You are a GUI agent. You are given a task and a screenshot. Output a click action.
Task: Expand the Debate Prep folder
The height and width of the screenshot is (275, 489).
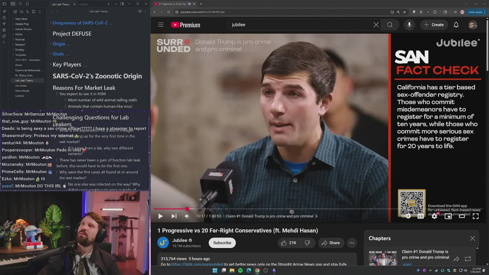pyautogui.click(x=22, y=24)
